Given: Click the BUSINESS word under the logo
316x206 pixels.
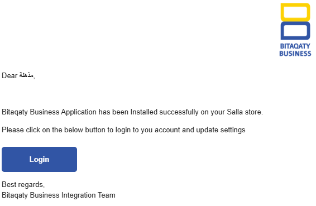Looking at the screenshot, I should [x=295, y=54].
